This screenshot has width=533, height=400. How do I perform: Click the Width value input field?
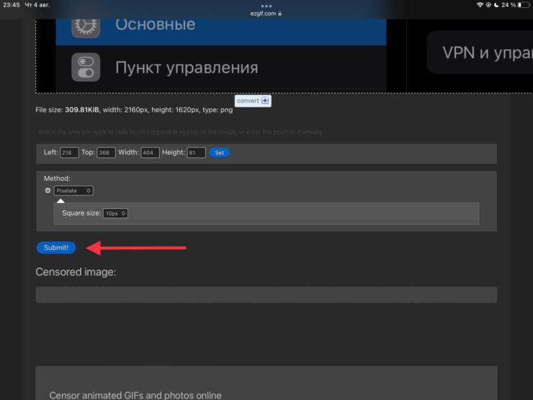150,153
